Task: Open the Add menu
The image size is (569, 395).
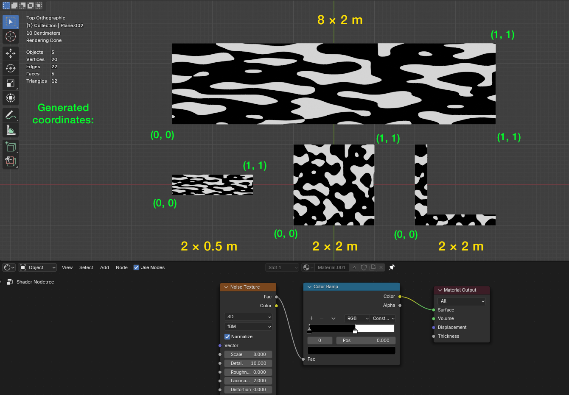Action: [104, 267]
